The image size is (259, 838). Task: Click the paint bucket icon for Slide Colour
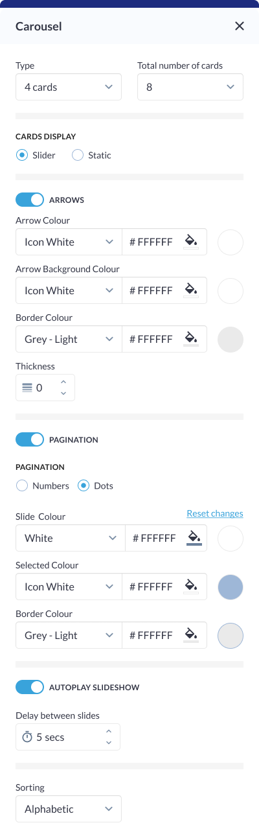pos(194,538)
